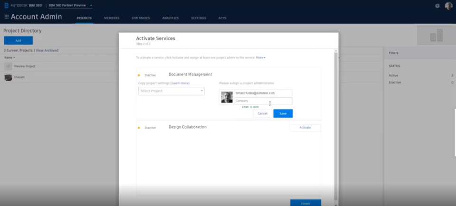Click the dialog vertical scrollbar
Screen dimensions: 456x206
pos(336,126)
